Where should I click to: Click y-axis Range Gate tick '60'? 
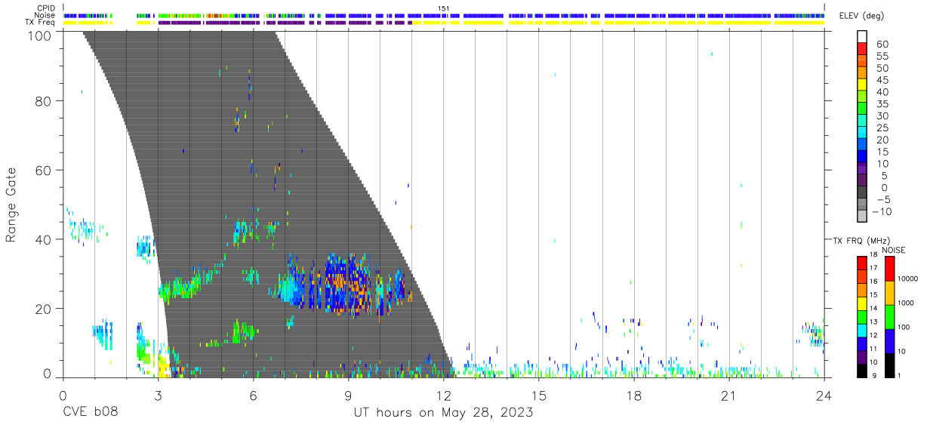click(x=43, y=171)
